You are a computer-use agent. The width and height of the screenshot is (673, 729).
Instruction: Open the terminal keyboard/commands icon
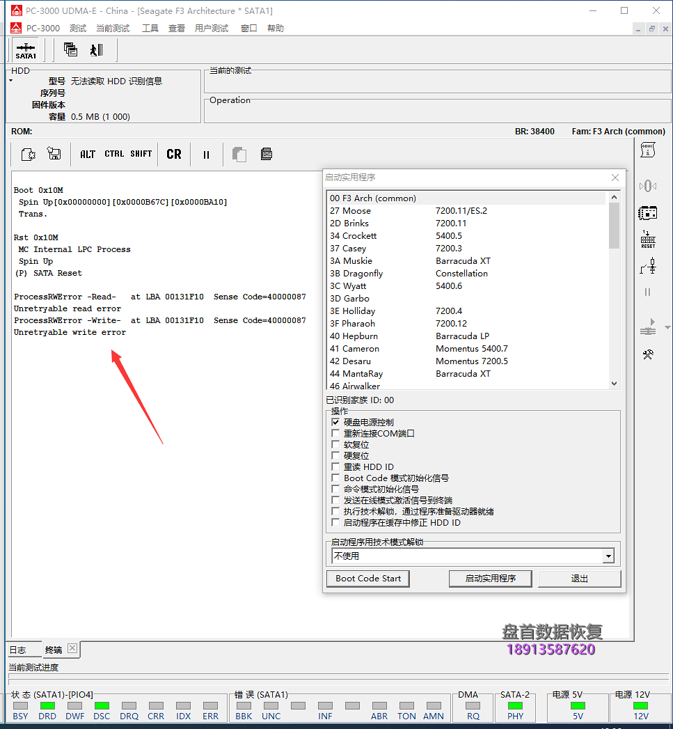pos(267,154)
